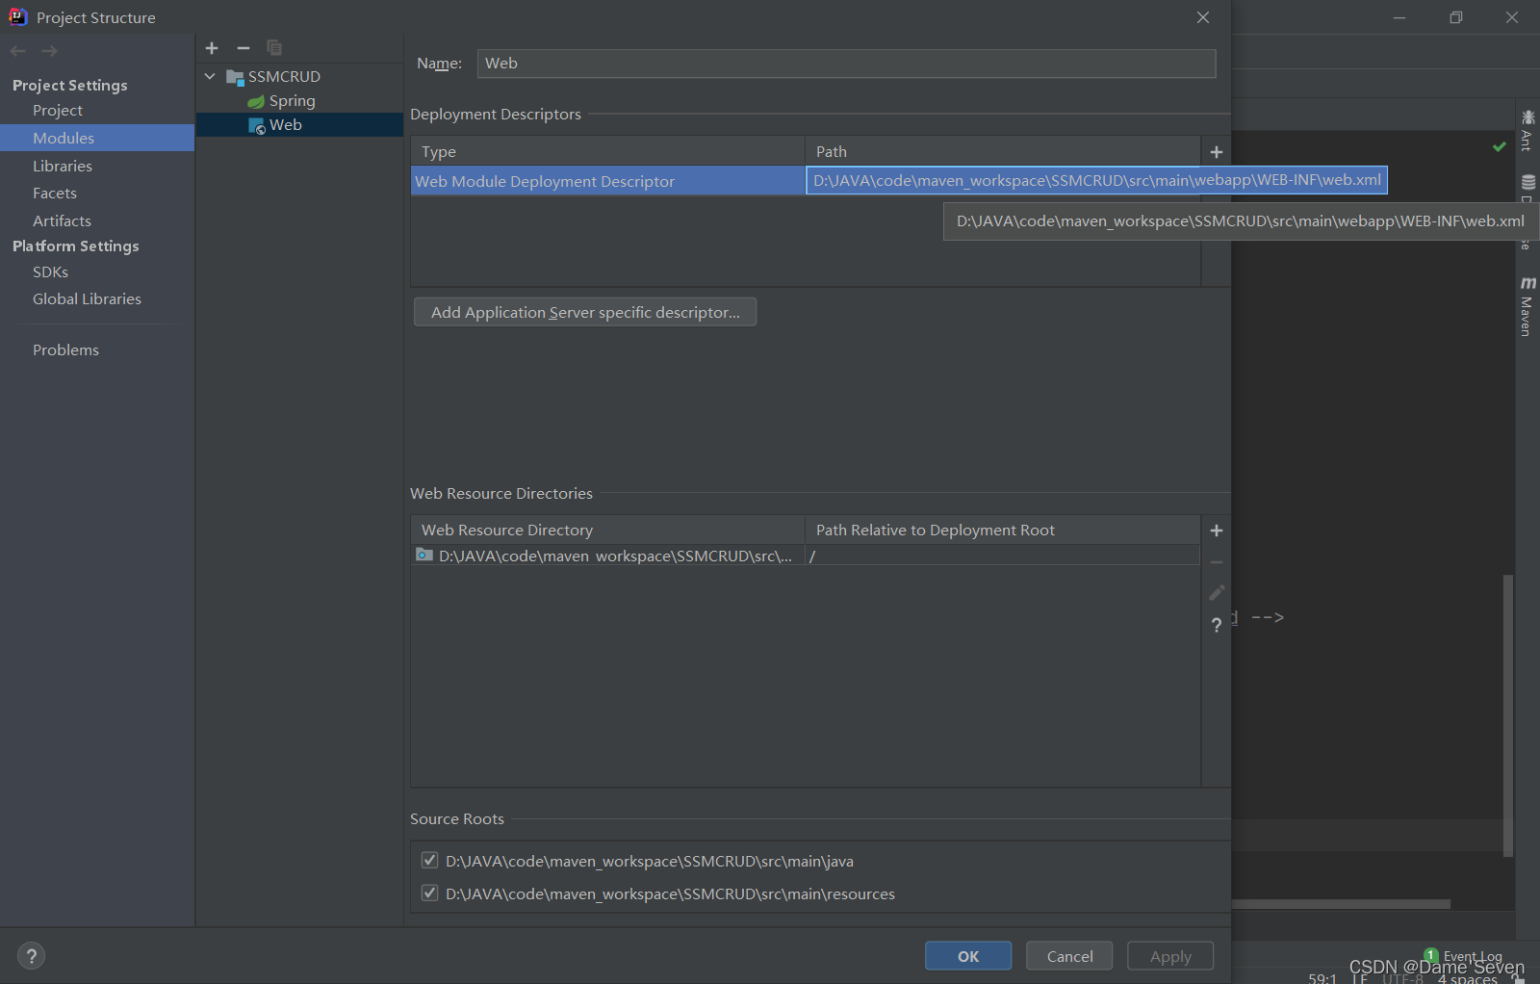Open dialog help with bottom-left question mark
Image resolution: width=1540 pixels, height=984 pixels.
pyautogui.click(x=32, y=956)
